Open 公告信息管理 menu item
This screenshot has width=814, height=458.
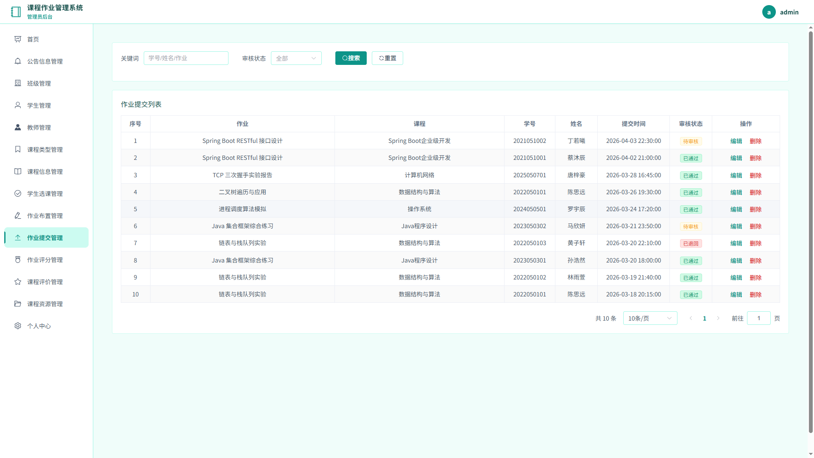click(x=46, y=61)
